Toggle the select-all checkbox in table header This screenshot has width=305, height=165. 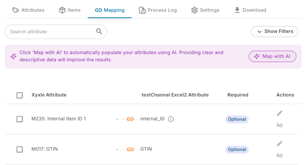pyautogui.click(x=20, y=95)
